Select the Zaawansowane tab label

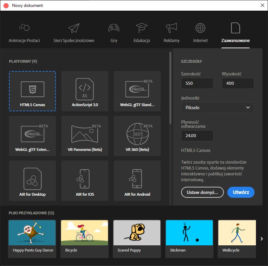pyautogui.click(x=236, y=40)
